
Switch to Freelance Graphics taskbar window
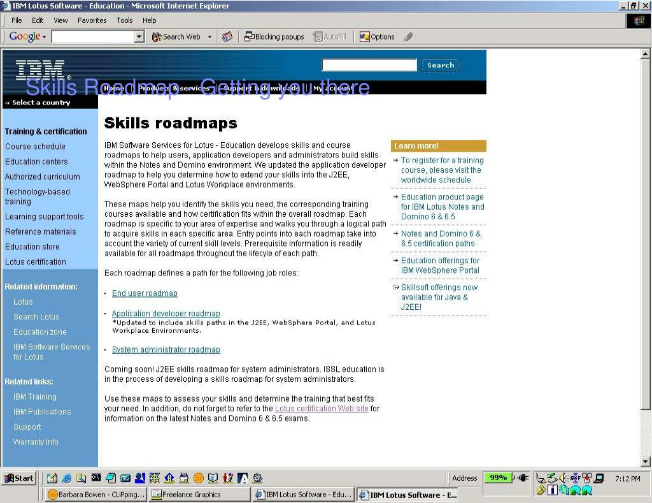click(199, 494)
